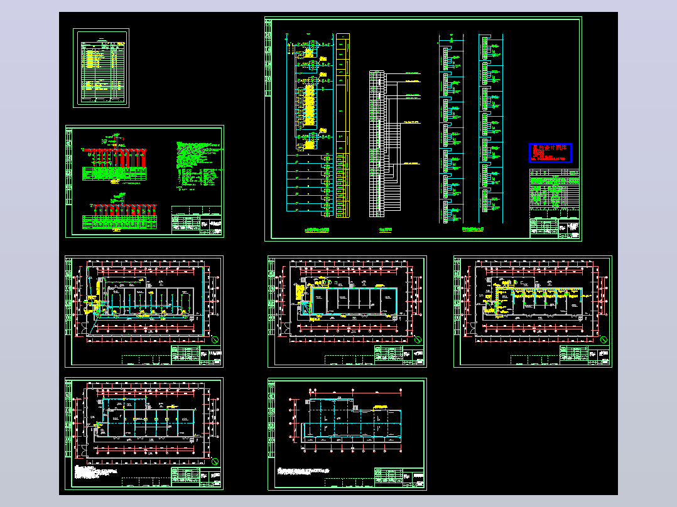Click the white grid wiring table in large sheet

pyautogui.click(x=377, y=144)
